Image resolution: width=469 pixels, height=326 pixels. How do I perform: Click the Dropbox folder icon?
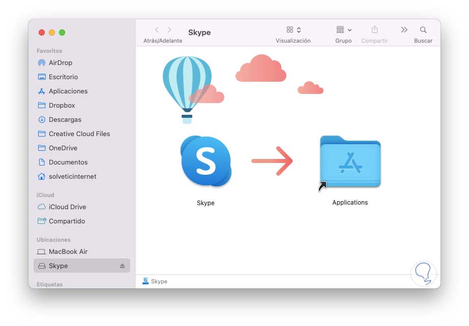coord(42,106)
